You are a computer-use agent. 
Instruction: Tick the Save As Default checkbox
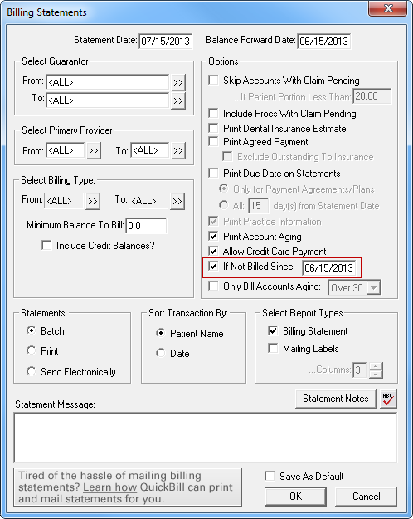click(270, 477)
